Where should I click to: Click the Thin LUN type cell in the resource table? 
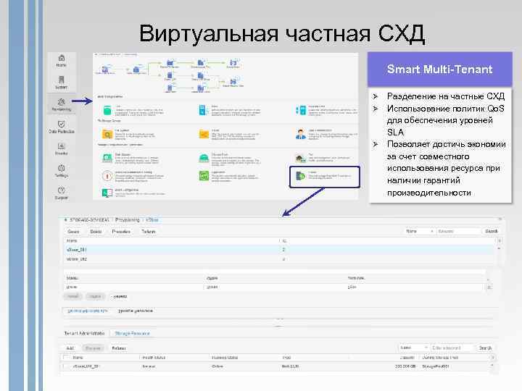(x=290, y=366)
